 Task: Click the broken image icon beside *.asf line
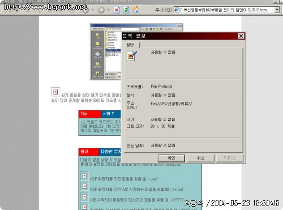(x=84, y=176)
